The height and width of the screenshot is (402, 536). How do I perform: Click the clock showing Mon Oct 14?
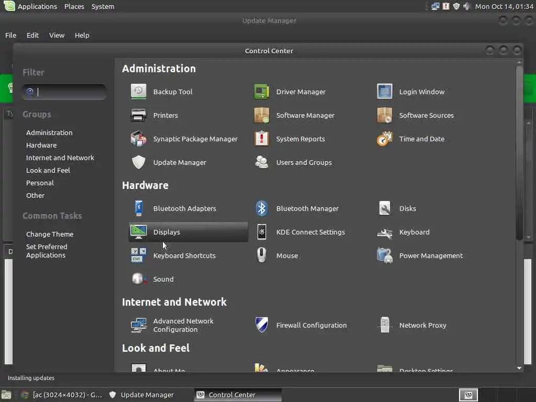(504, 6)
